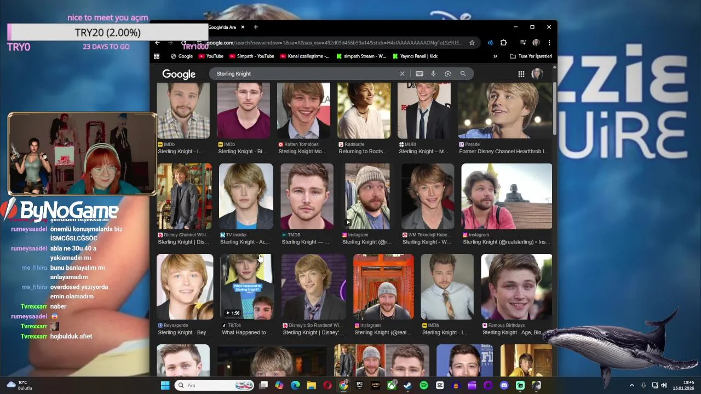Open the Beyazperde Sterling Knight image
The width and height of the screenshot is (701, 394).
click(x=185, y=287)
